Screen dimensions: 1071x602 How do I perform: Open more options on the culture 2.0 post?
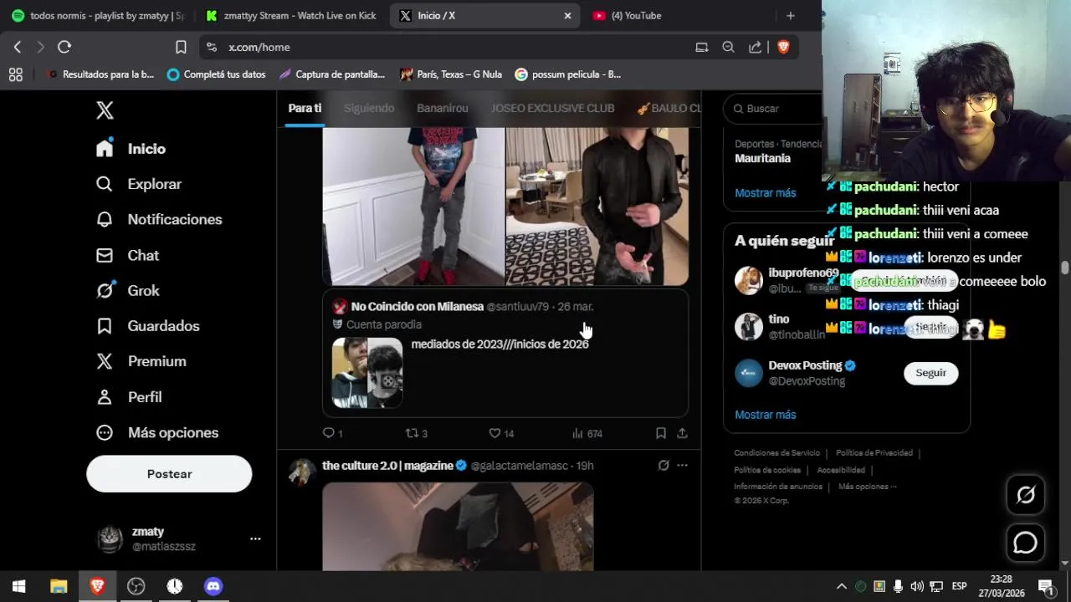click(683, 465)
